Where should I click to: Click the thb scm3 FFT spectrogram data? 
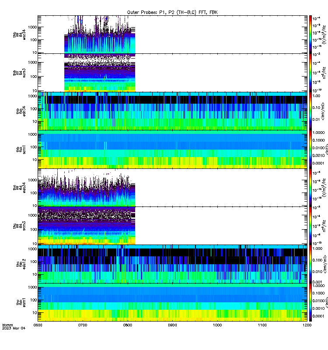(100, 73)
